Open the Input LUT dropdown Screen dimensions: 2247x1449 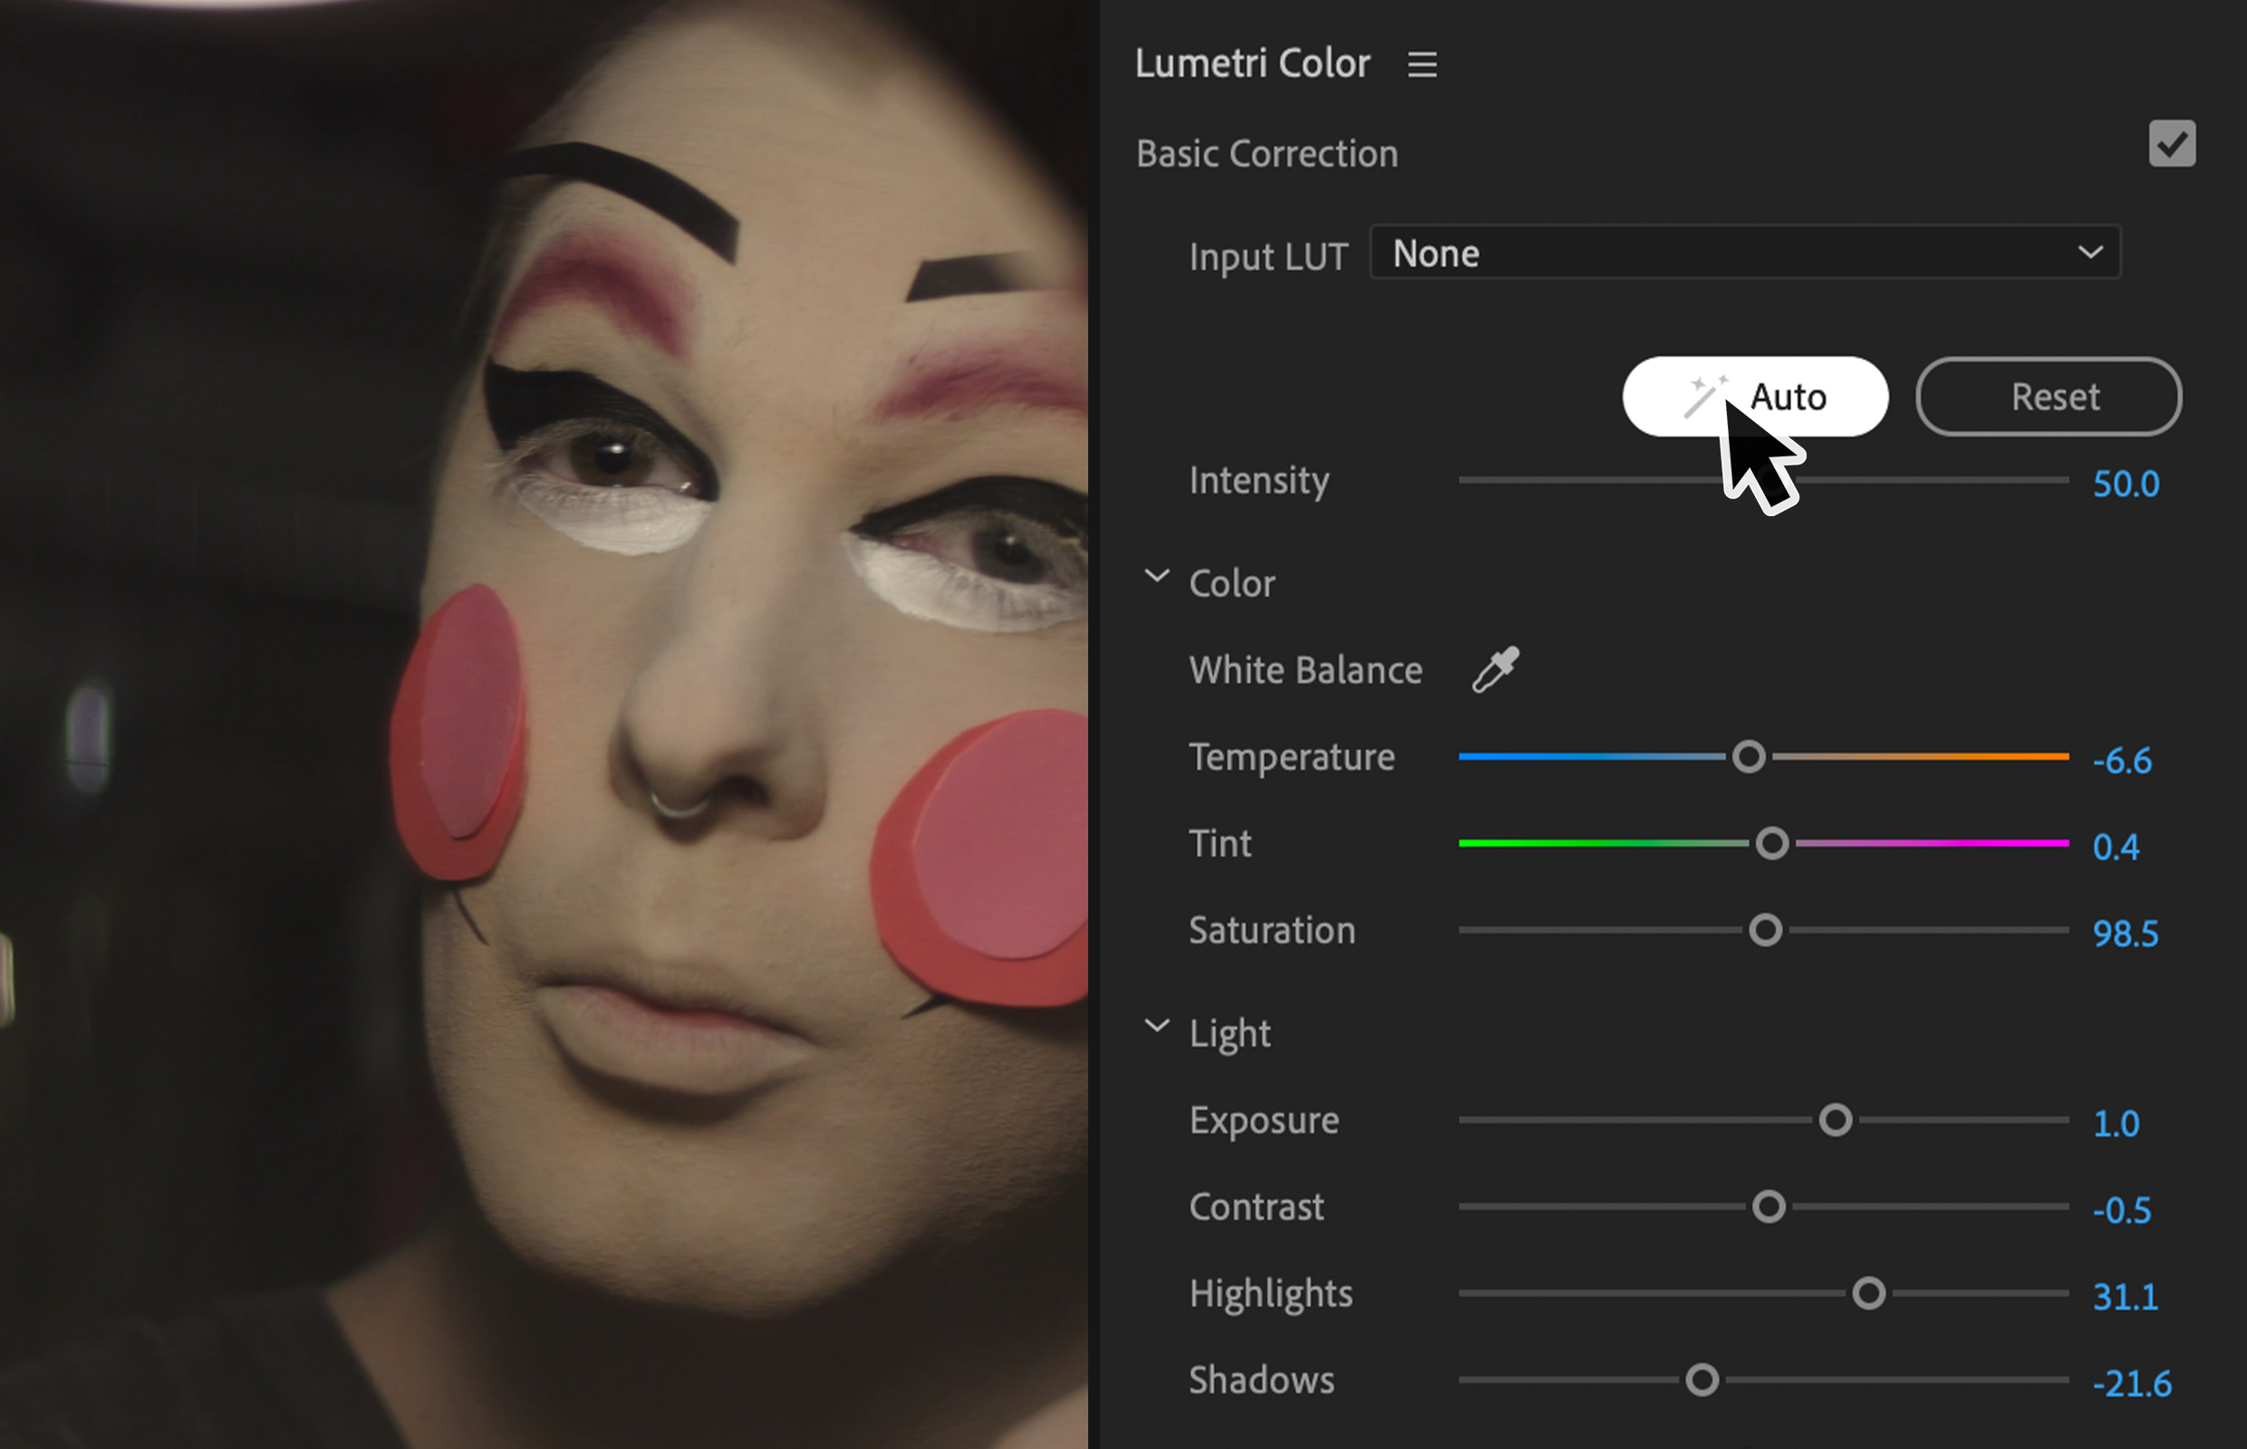click(1744, 252)
